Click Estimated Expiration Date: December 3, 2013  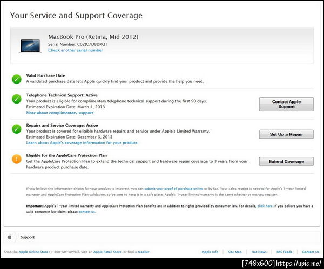(x=69, y=137)
